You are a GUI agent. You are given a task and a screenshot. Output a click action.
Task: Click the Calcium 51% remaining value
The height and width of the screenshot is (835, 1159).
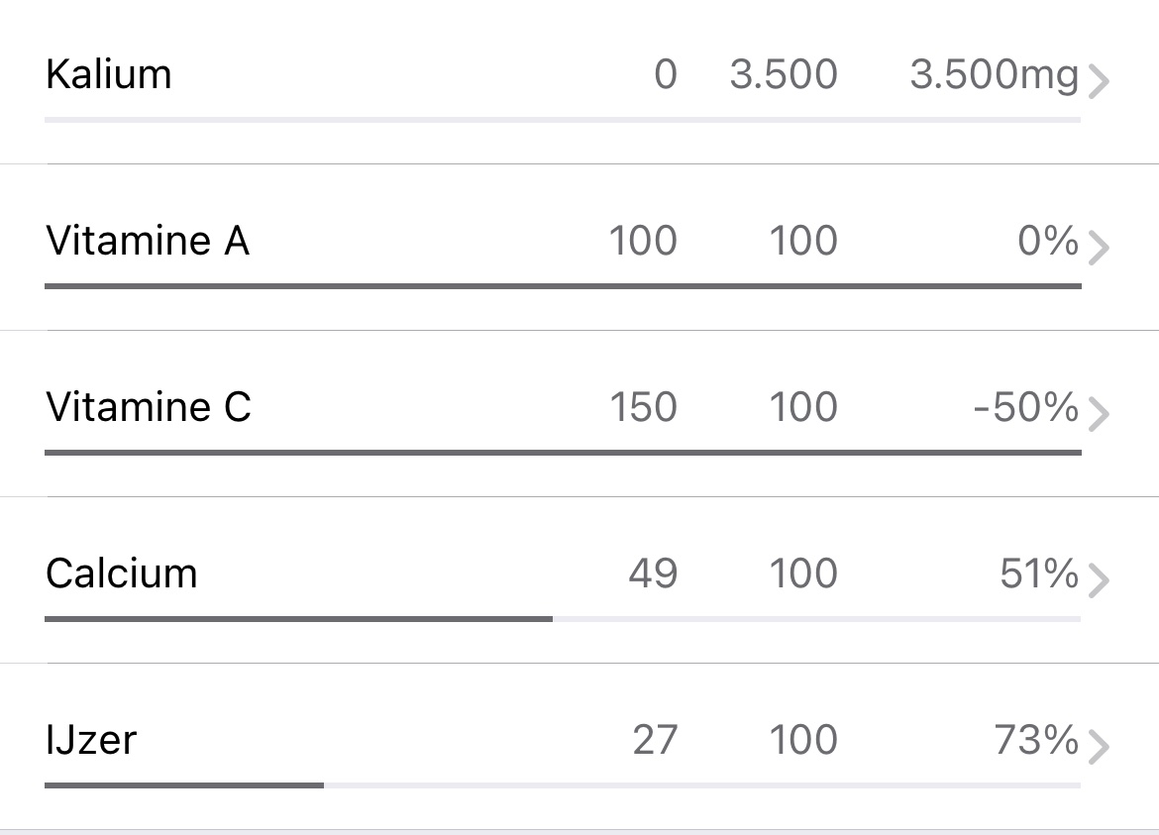coord(1039,574)
